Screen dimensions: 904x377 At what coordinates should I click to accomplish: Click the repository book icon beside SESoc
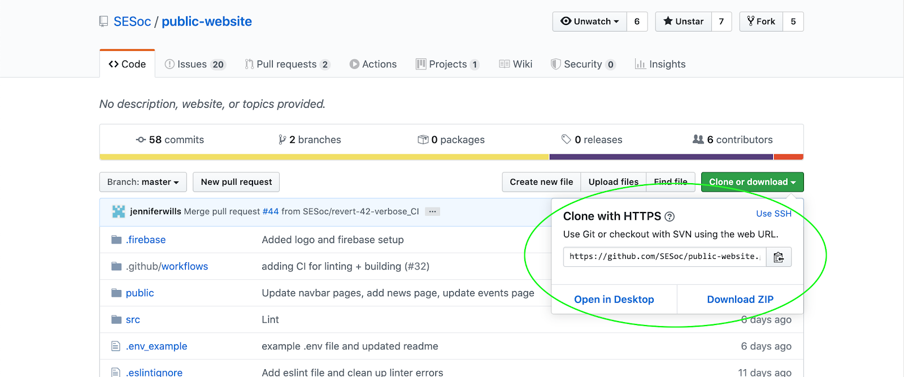(103, 21)
